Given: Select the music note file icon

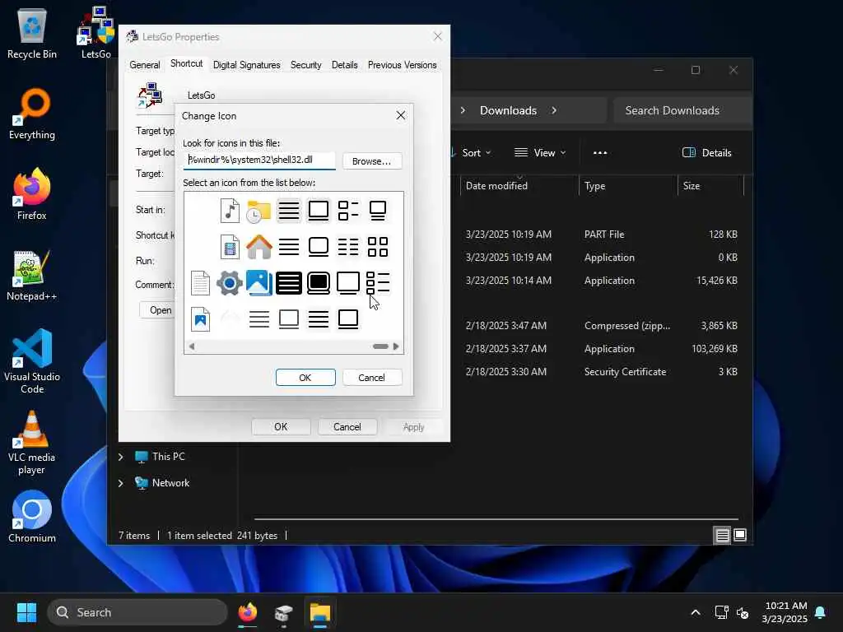Looking at the screenshot, I should tap(231, 211).
